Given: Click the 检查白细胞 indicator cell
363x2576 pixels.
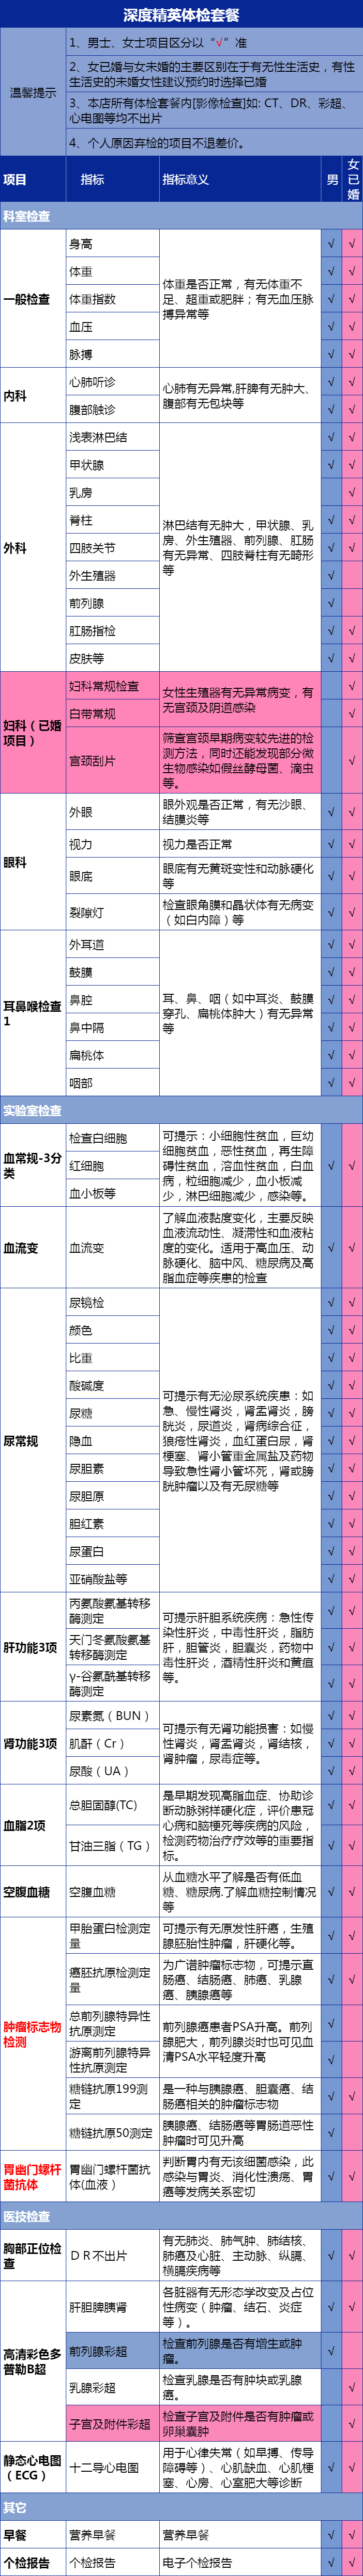Looking at the screenshot, I should point(113,1138).
